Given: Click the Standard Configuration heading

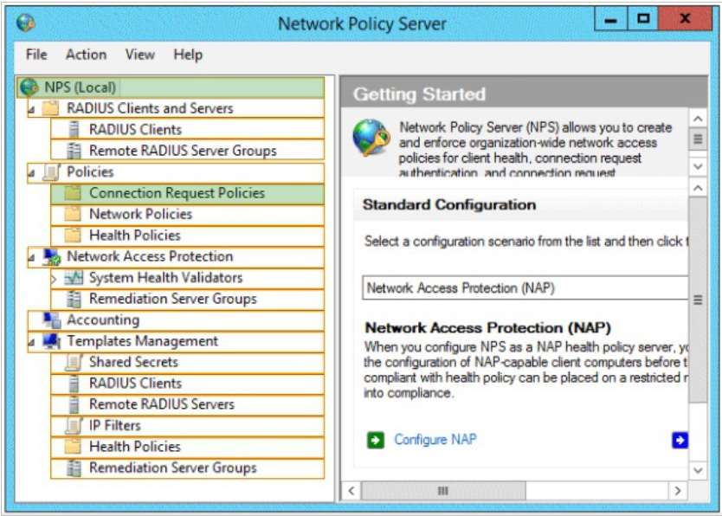Looking at the screenshot, I should 449,205.
